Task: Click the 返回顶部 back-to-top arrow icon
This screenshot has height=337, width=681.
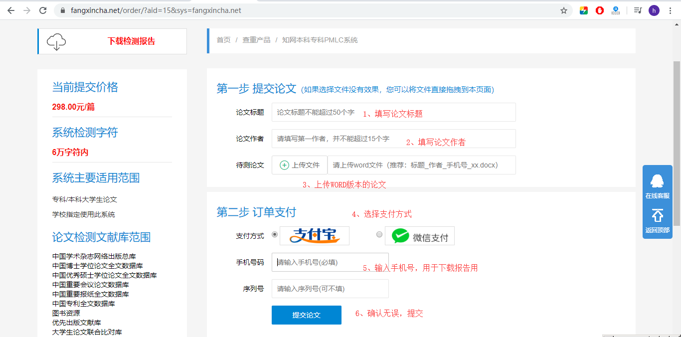Action: pos(657,214)
